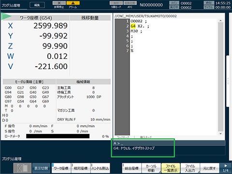Click the 元に戻す softkey
This screenshot has width=232, height=174.
click(210, 168)
